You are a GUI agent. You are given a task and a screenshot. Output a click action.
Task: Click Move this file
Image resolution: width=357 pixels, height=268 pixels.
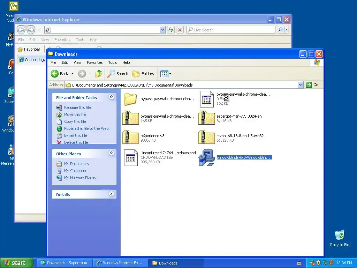point(71,114)
